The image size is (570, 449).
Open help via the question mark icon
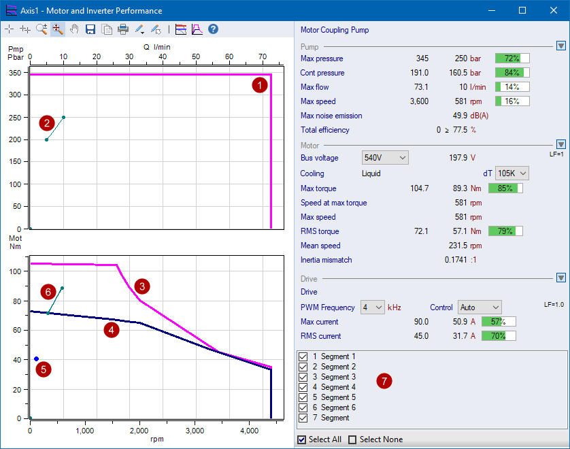[x=212, y=29]
